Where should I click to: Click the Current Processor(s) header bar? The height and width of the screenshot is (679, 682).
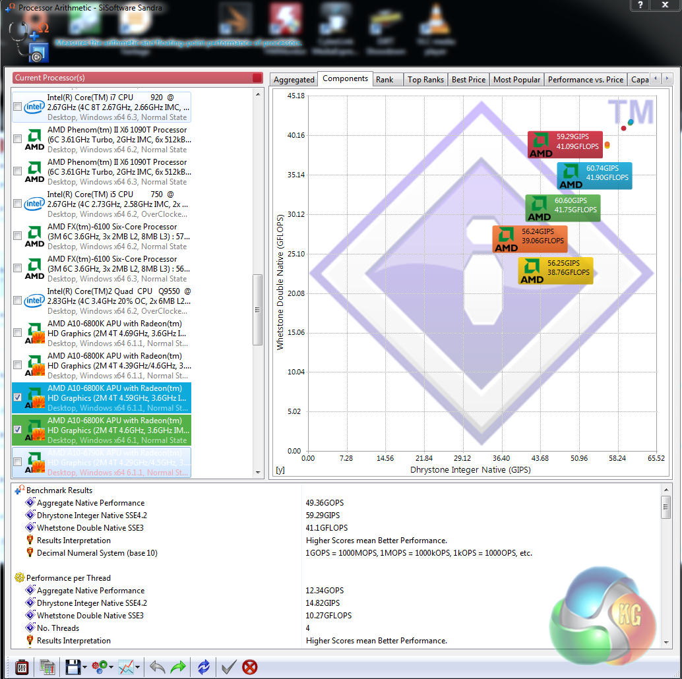pos(137,78)
